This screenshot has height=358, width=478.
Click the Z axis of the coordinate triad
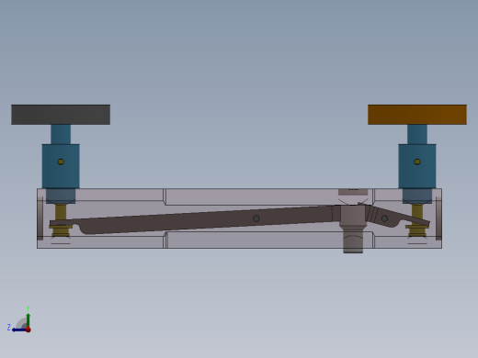coord(18,330)
